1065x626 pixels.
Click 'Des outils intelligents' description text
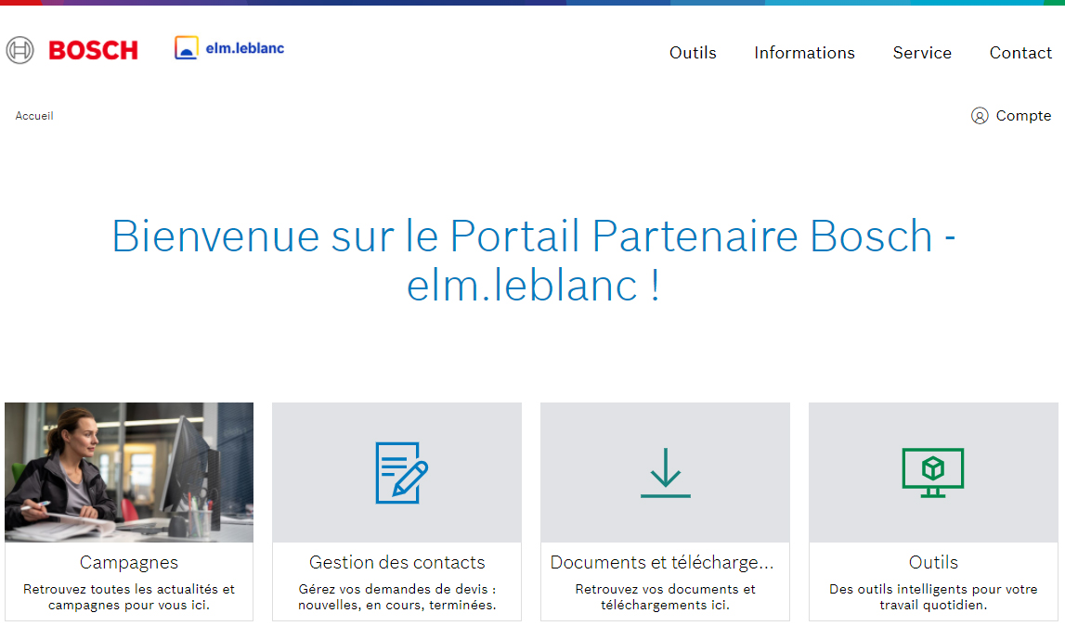[933, 597]
